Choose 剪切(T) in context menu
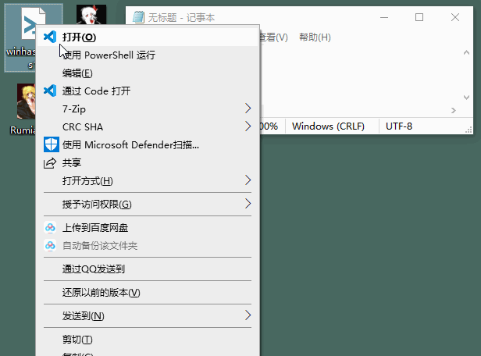Image resolution: width=481 pixels, height=356 pixels. 148,340
